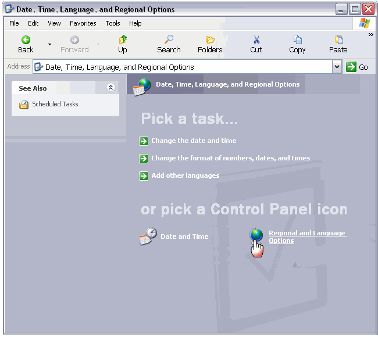Open the Favorites menu
Screen dimensions: 378x337
coord(83,23)
